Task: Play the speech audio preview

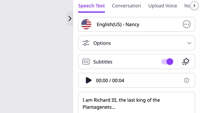Action: click(x=88, y=80)
